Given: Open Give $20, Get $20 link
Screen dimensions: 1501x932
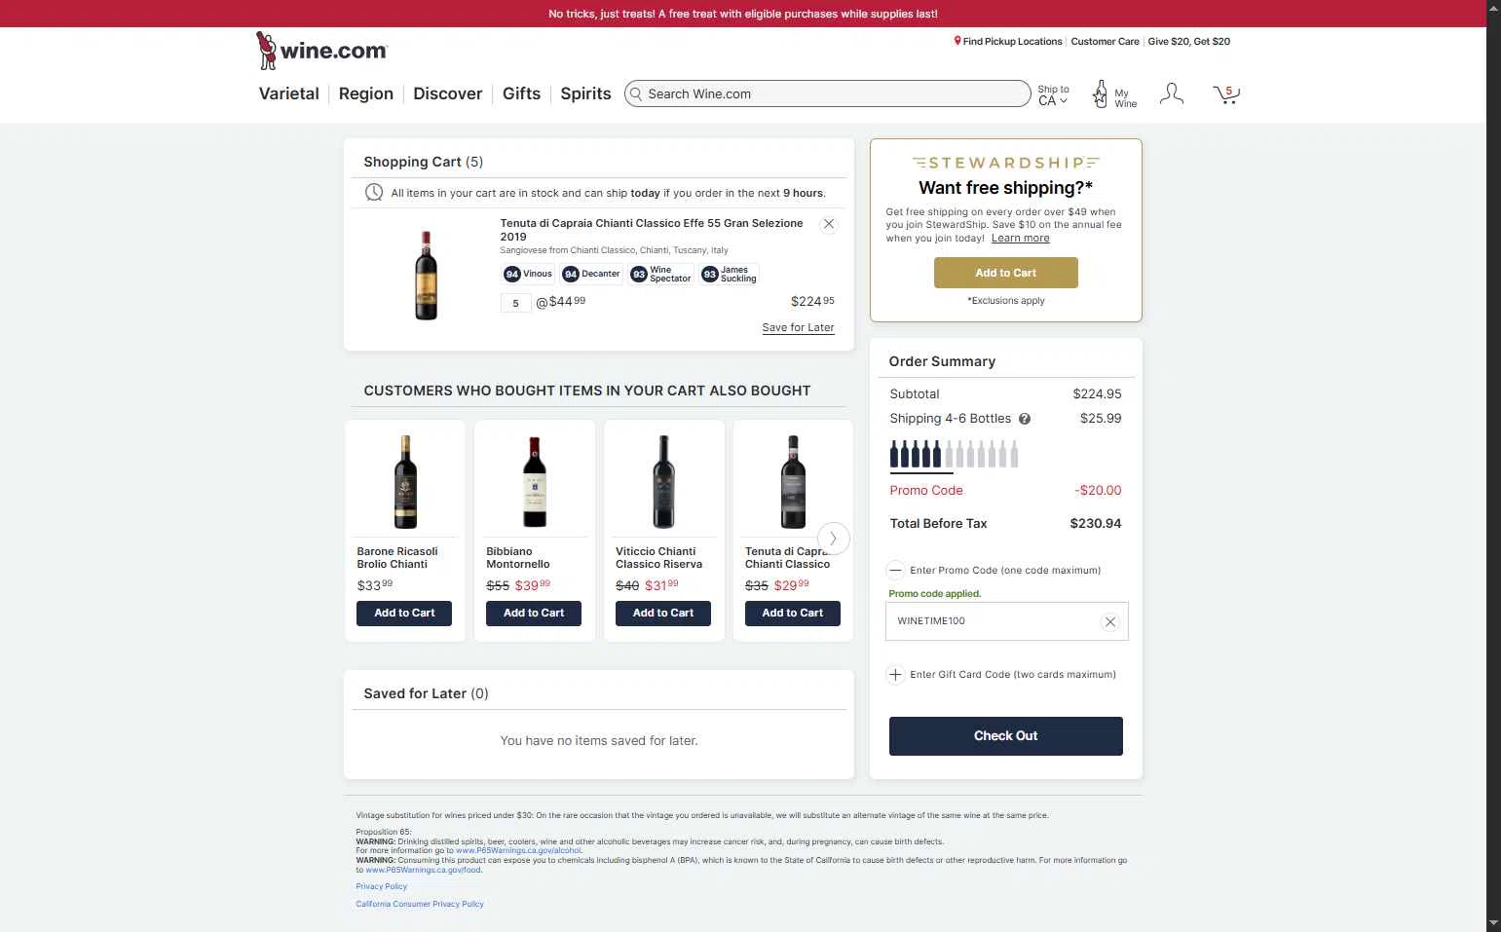Looking at the screenshot, I should 1189,41.
